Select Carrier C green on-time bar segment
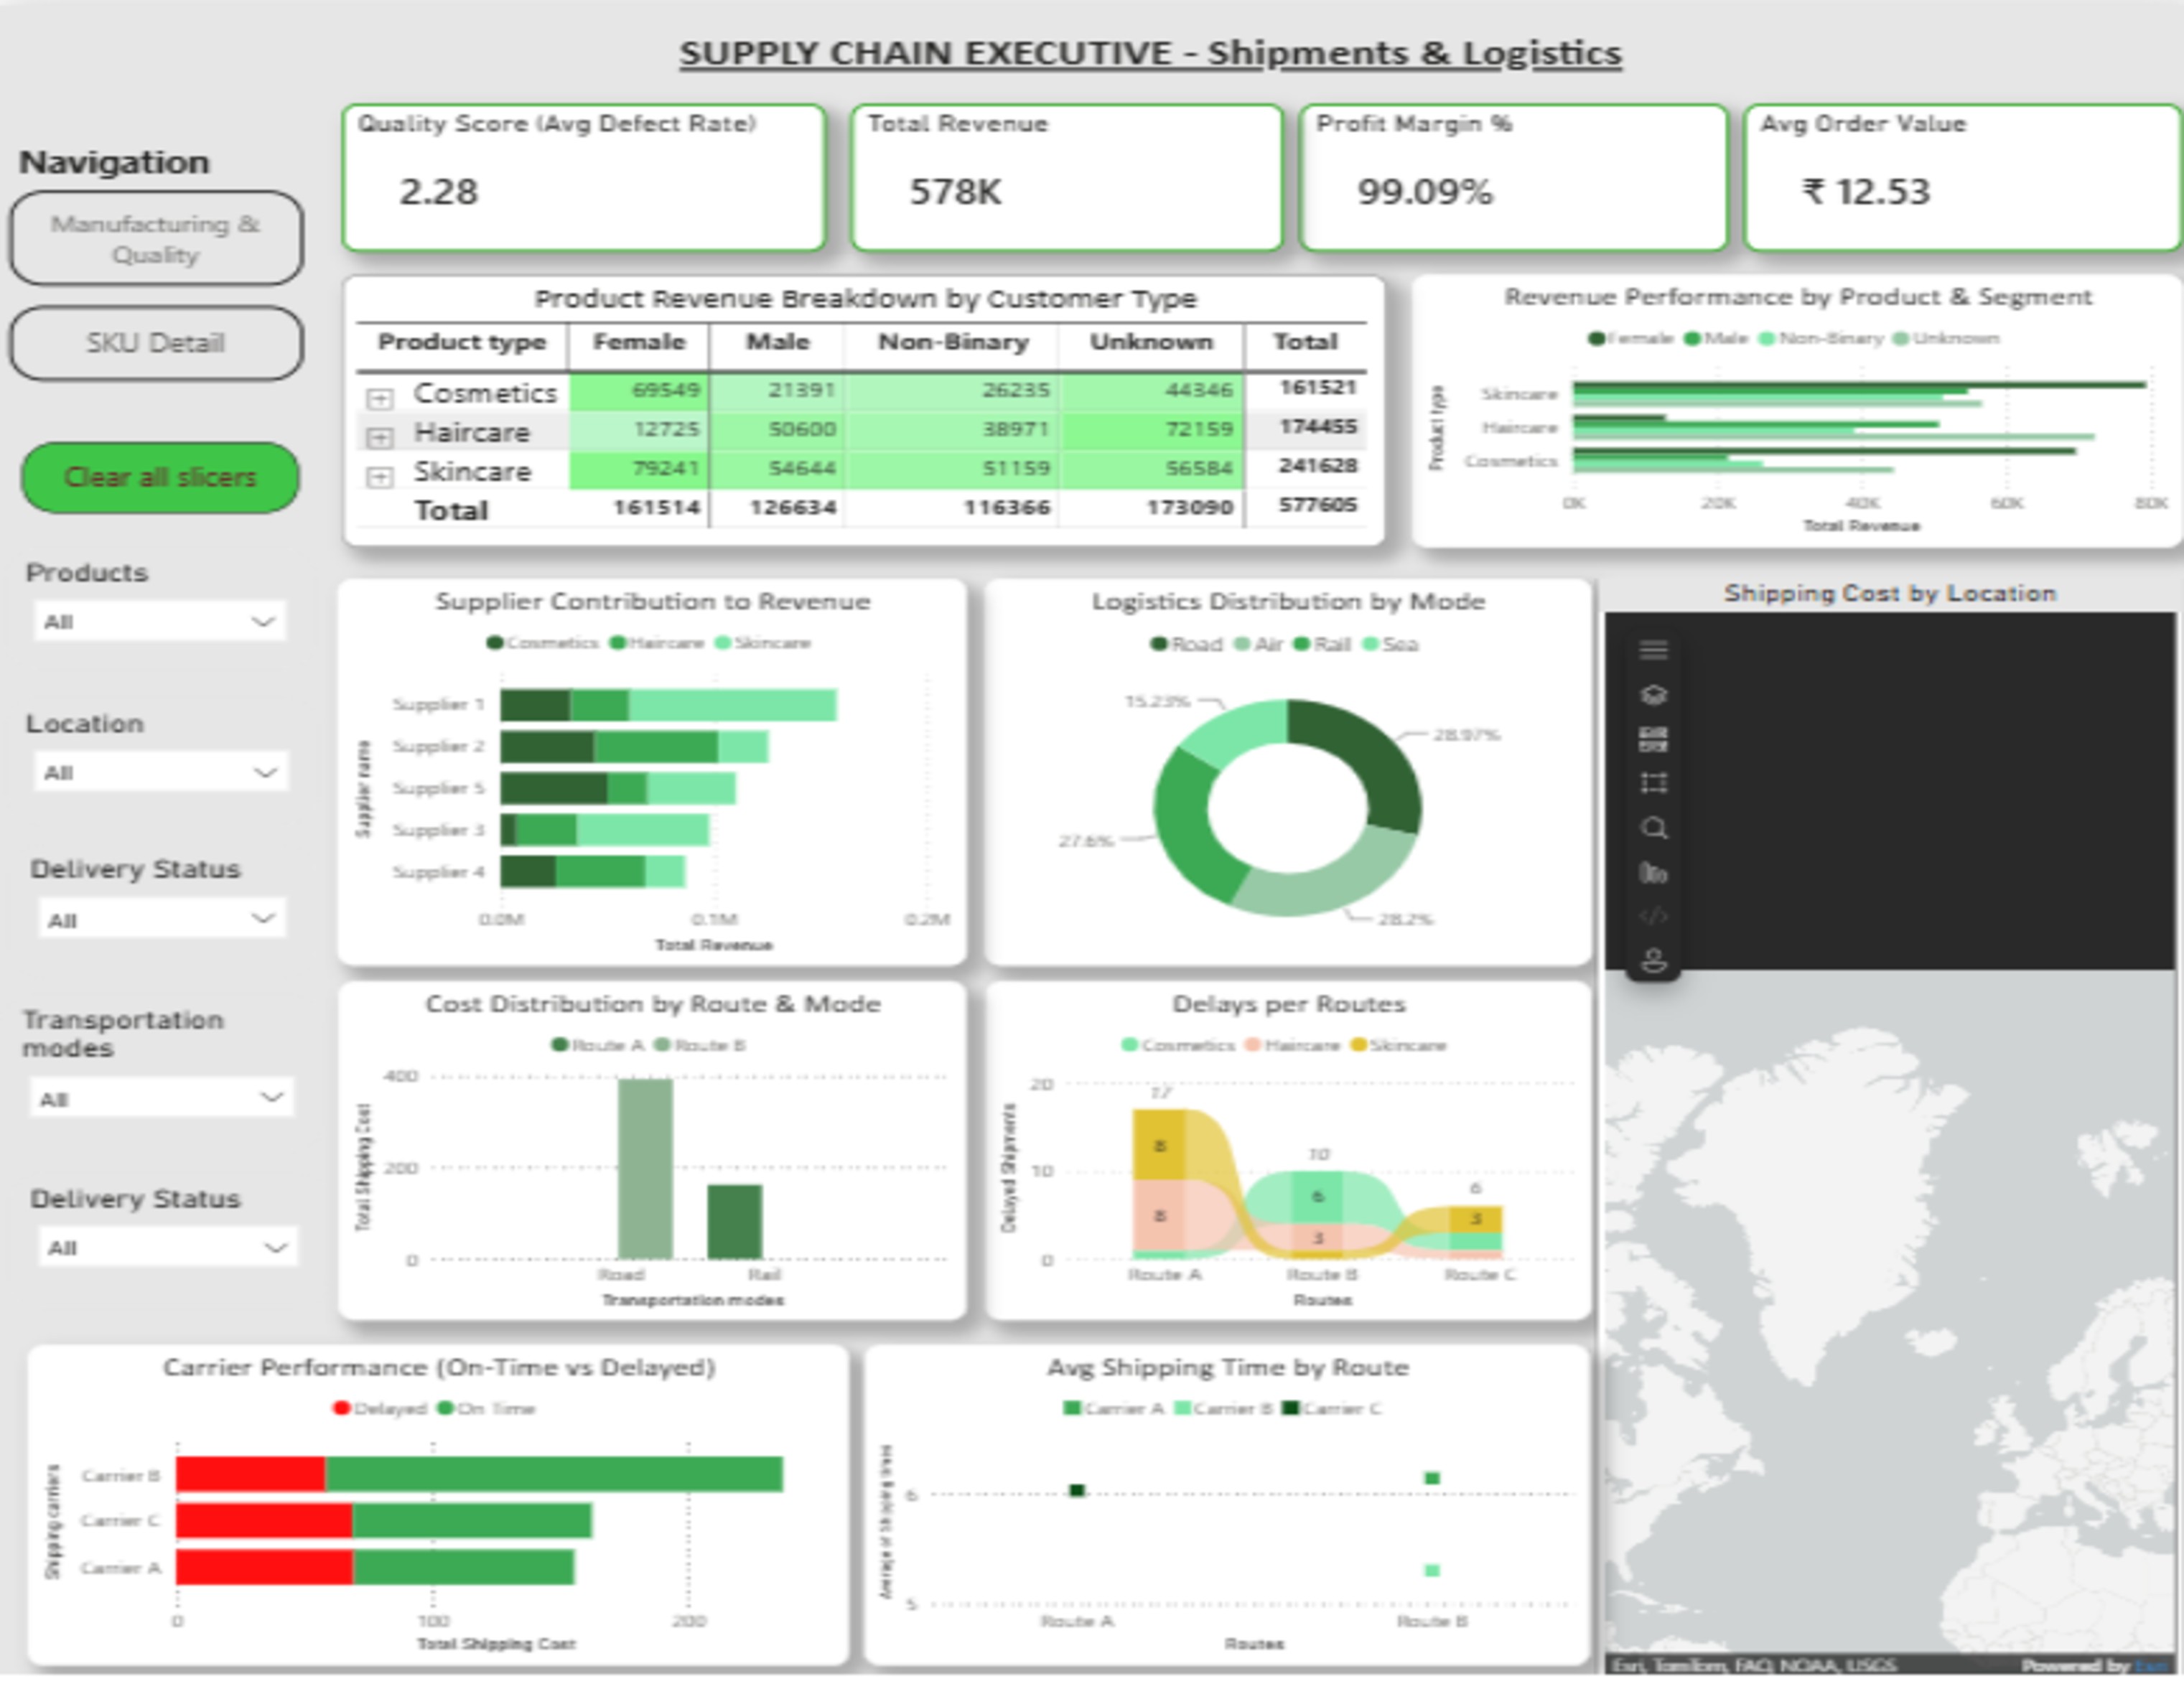This screenshot has width=2184, height=1694. click(x=472, y=1520)
